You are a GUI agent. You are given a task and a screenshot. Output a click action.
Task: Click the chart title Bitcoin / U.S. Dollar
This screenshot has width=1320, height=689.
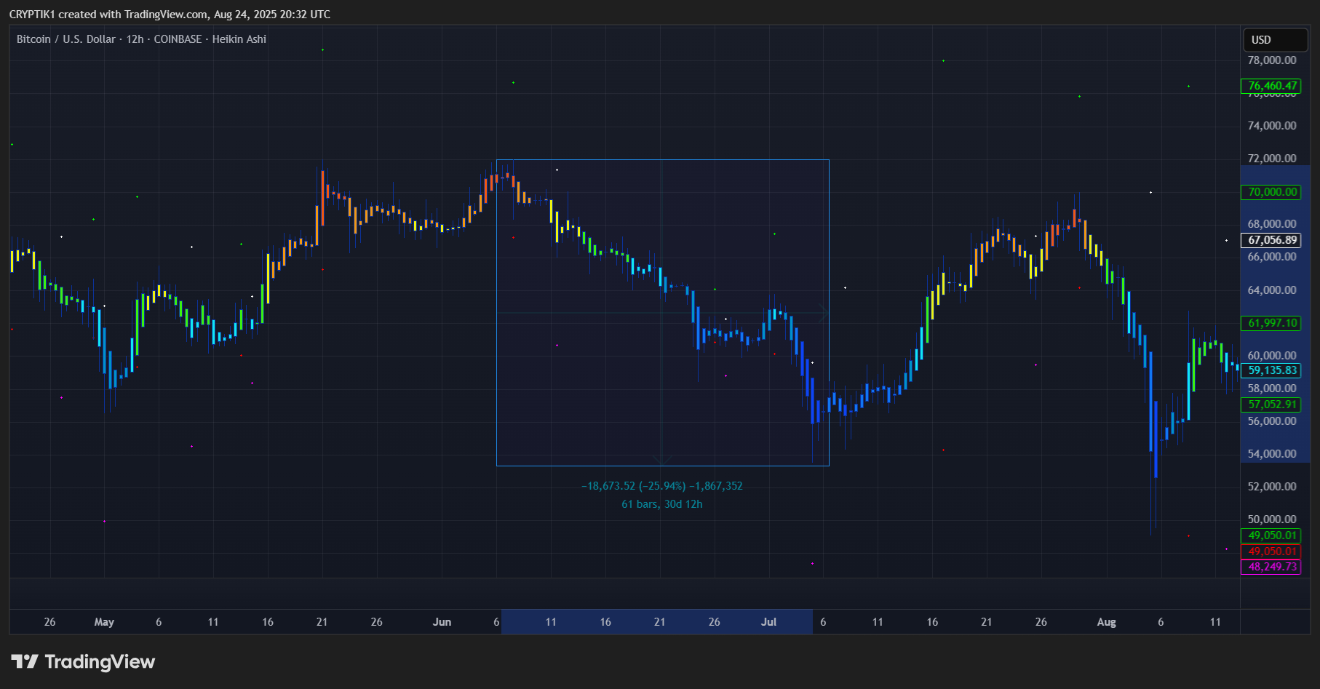pyautogui.click(x=66, y=39)
